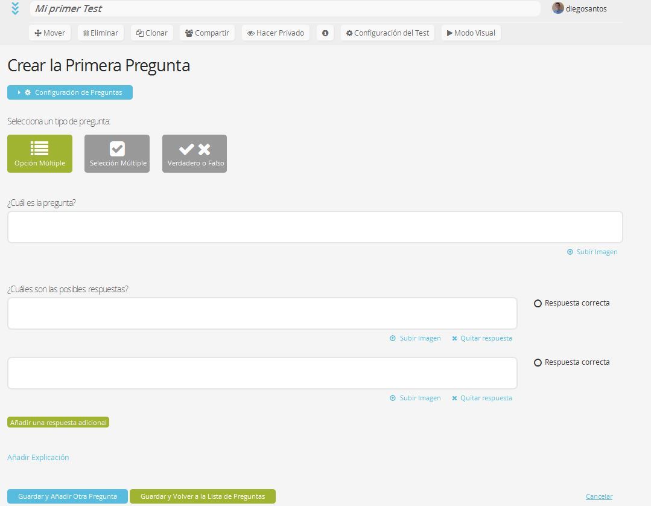Viewport: 651px width, 506px height.
Task: Expand Configuración de Preguntas panel
Action: point(70,92)
